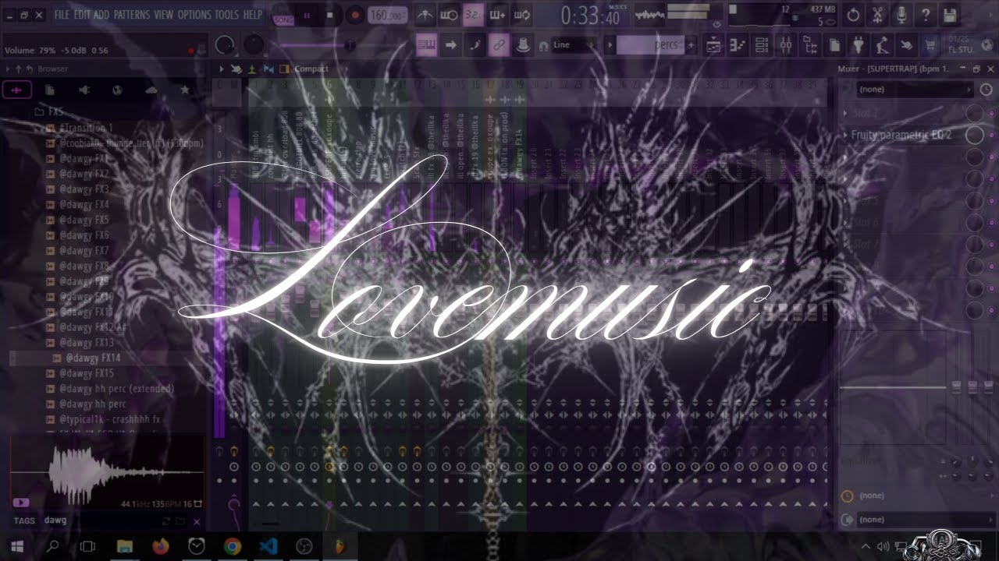Select @dawgy FX14 in browser
Image resolution: width=999 pixels, height=561 pixels.
[x=93, y=358]
